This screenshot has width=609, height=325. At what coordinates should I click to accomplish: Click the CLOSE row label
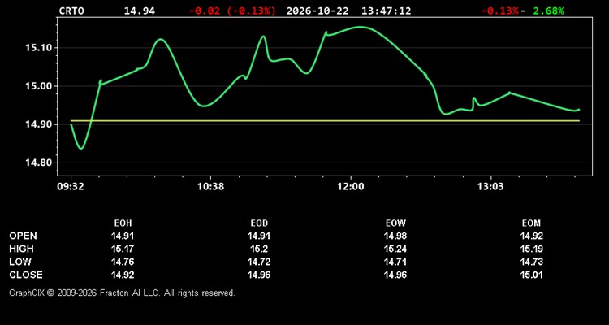click(x=26, y=275)
